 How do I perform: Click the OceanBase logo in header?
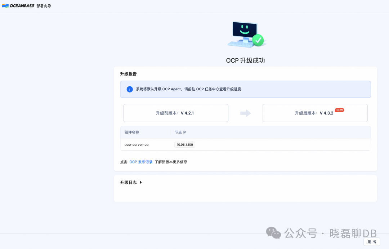18,6
